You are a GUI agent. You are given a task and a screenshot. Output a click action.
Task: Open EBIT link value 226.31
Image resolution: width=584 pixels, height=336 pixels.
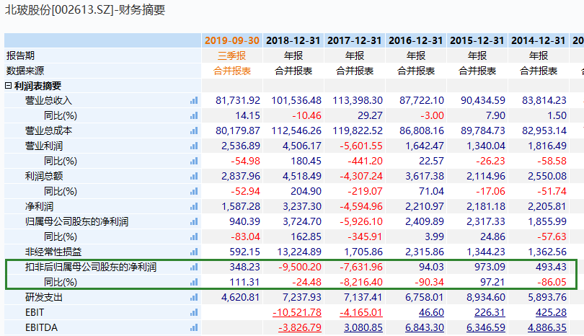pyautogui.click(x=490, y=312)
